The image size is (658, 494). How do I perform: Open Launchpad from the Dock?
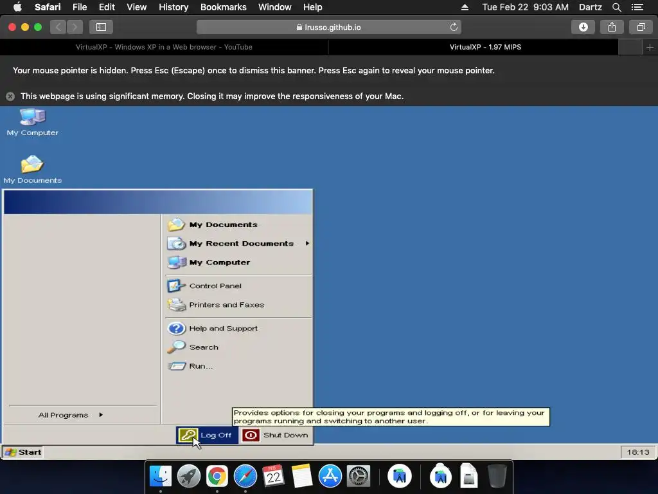coord(188,476)
